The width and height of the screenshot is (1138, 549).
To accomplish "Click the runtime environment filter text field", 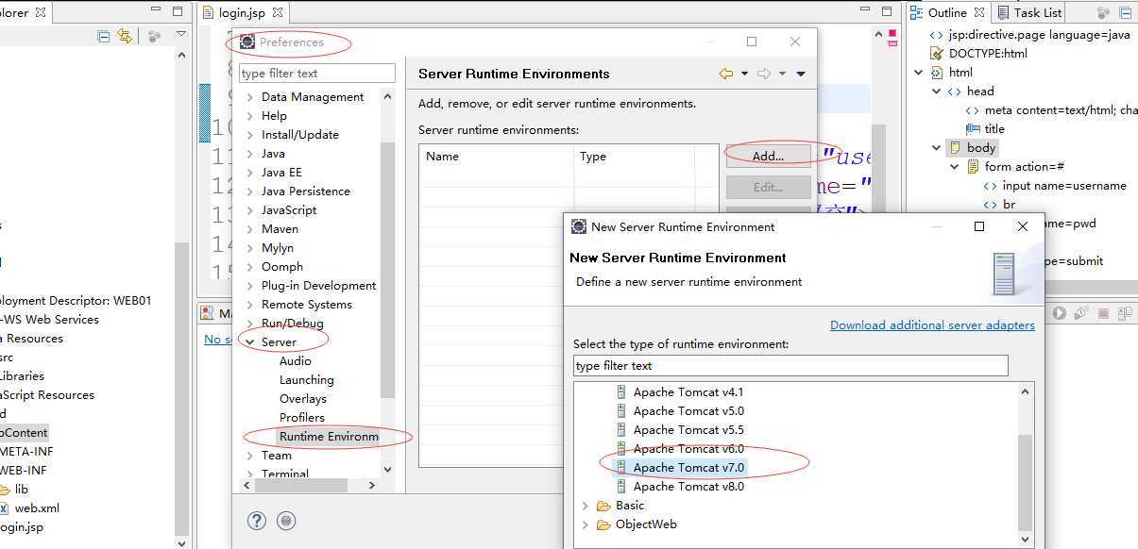I will [790, 366].
